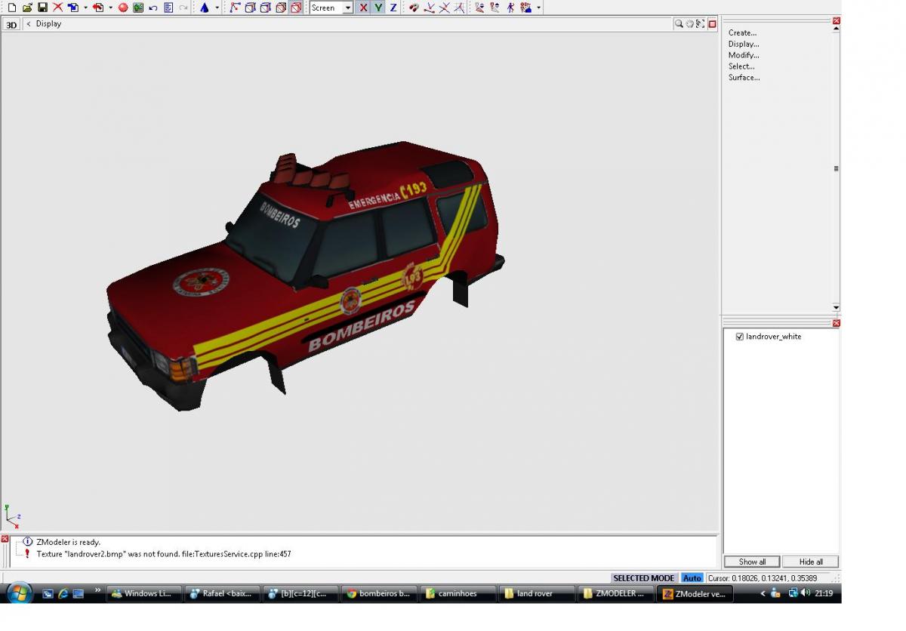Open the viewport Display menu
This screenshot has width=906, height=631.
pyautogui.click(x=48, y=24)
